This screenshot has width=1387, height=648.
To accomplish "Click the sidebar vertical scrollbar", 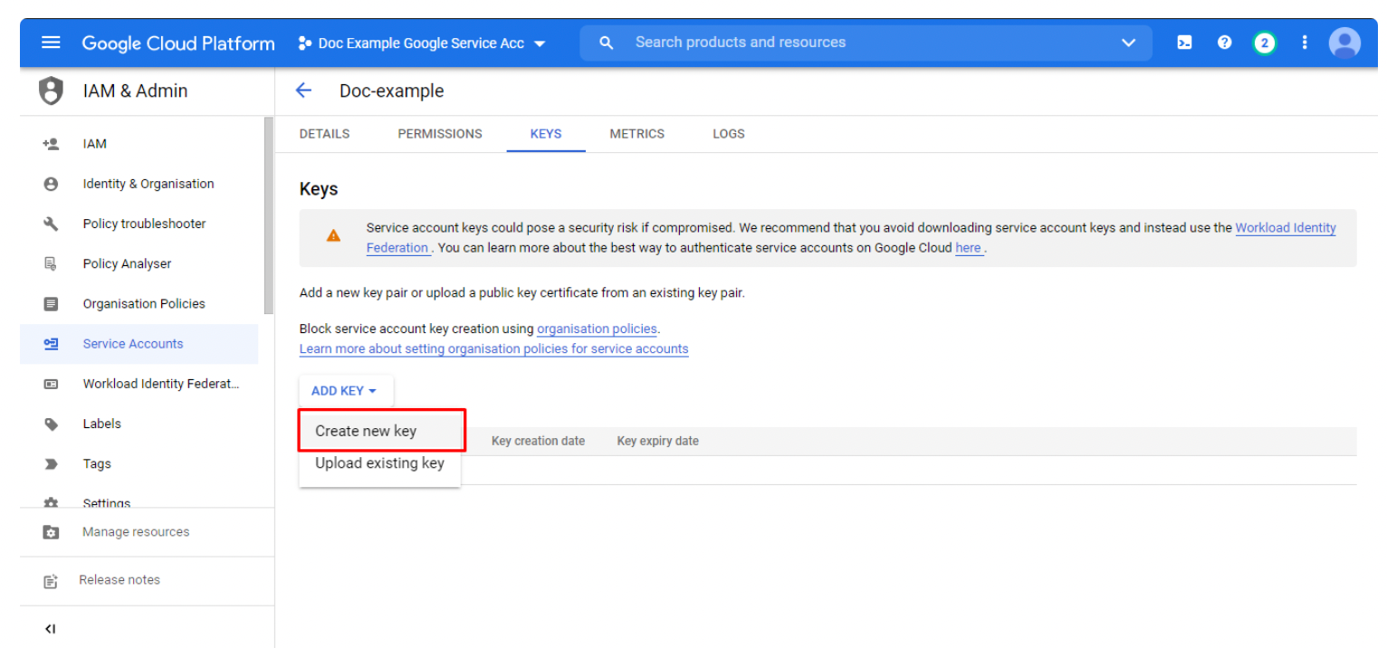I will point(268,215).
